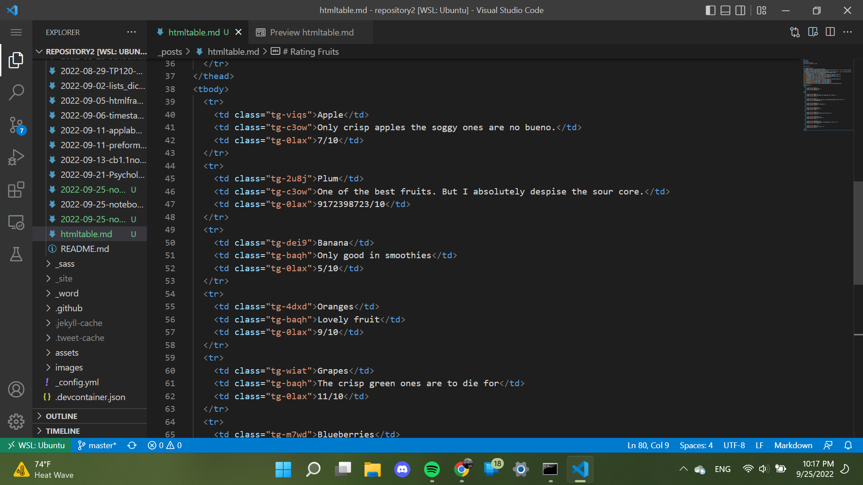
Task: Click htmltable.md in the breadcrumb
Action: [233, 52]
